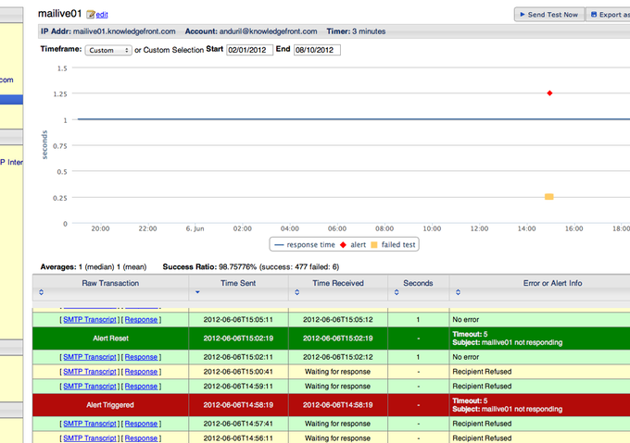The image size is (630, 443).
Task: Select the Alert Reset row label
Action: tap(110, 338)
